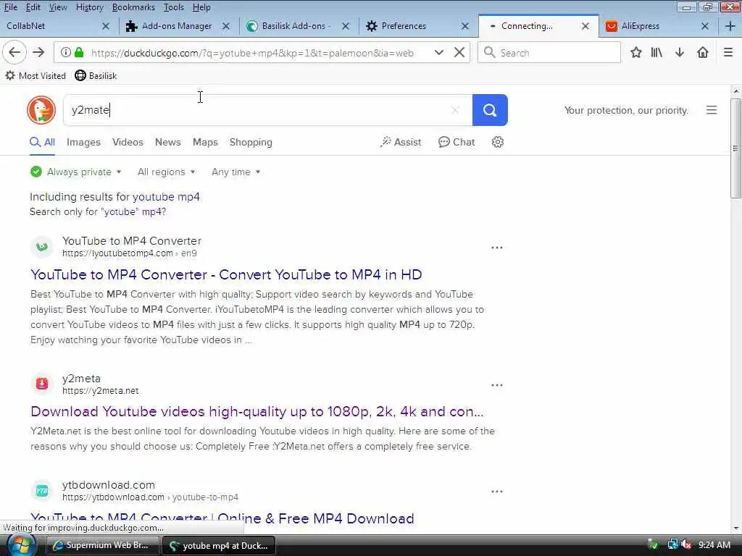Open YouTube to MP4 Converter result link
Viewport: 742px width, 556px height.
click(x=226, y=274)
